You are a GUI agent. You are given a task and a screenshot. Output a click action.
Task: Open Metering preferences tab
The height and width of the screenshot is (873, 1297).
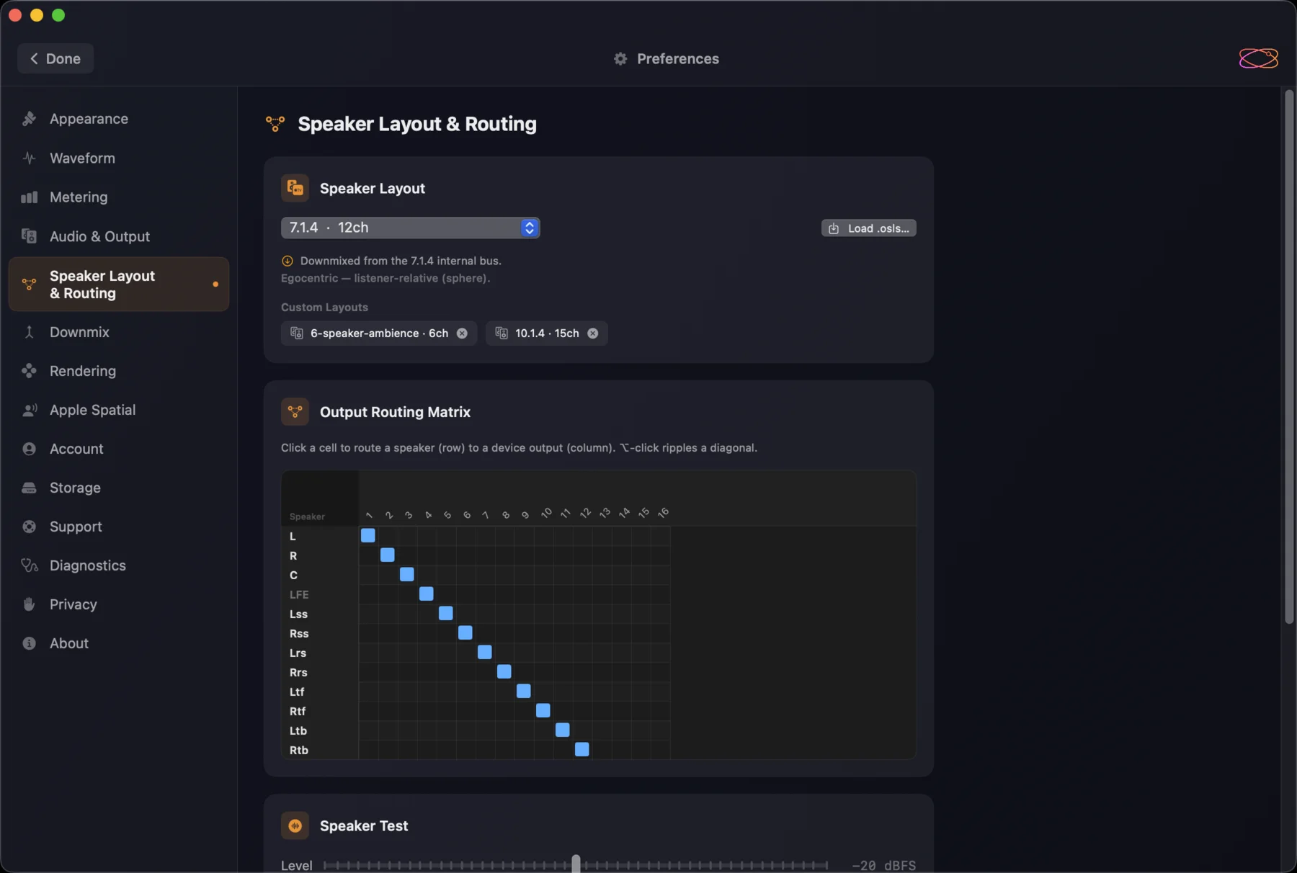tap(119, 197)
